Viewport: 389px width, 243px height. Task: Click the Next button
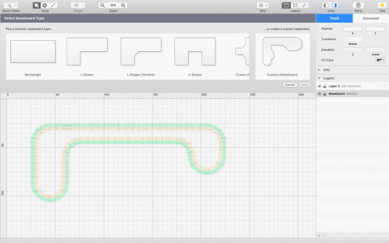tap(305, 85)
